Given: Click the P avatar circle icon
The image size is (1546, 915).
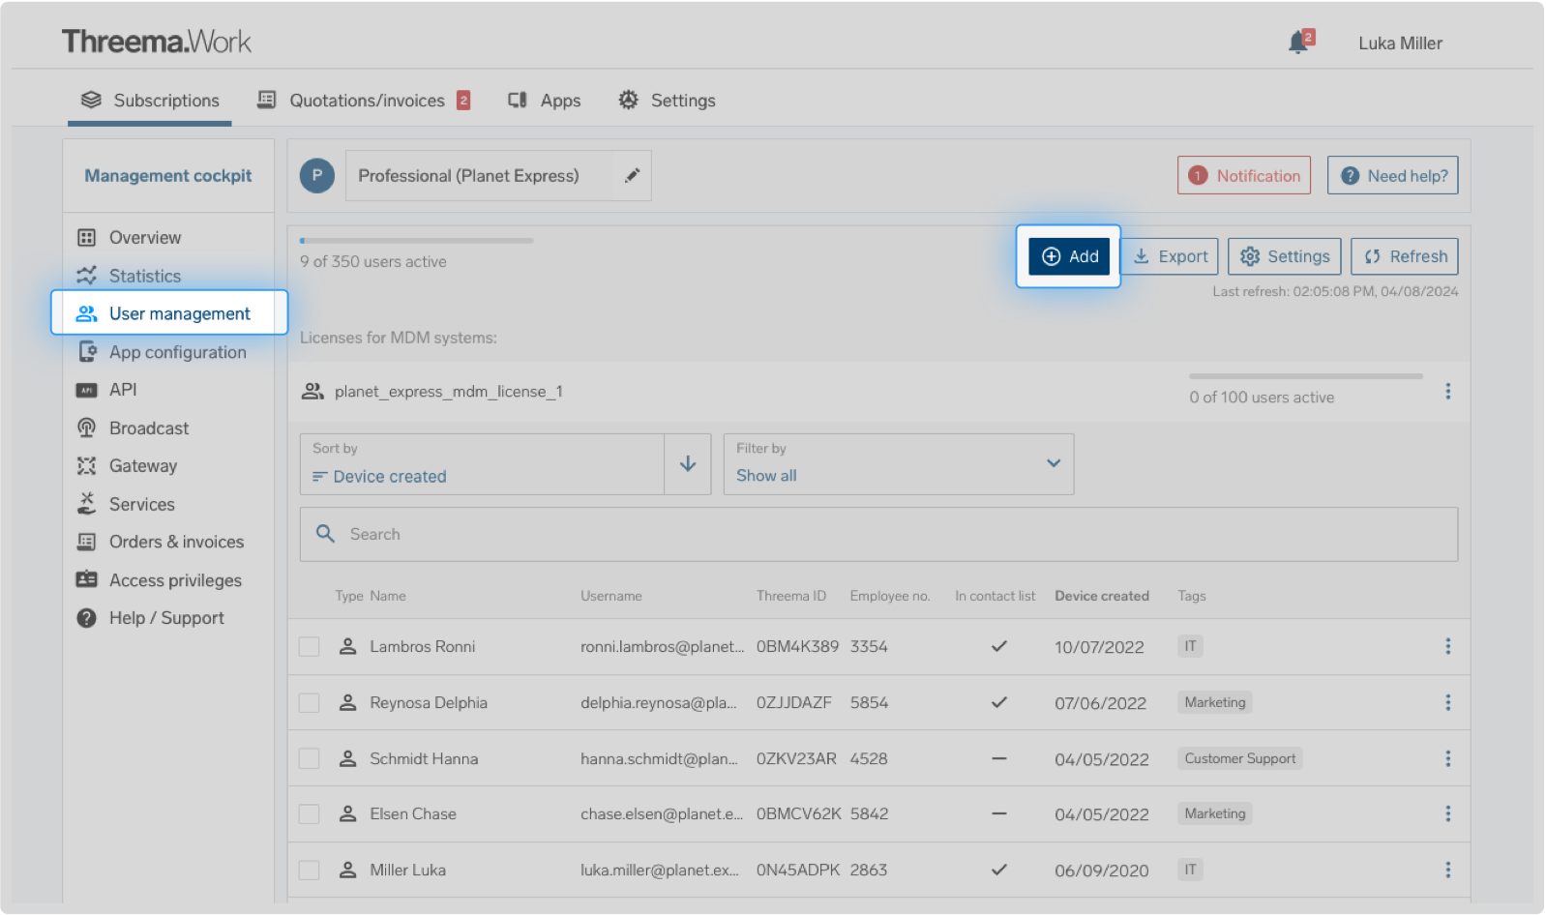Looking at the screenshot, I should [317, 176].
